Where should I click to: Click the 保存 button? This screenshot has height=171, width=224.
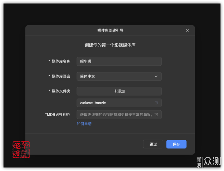[176, 144]
